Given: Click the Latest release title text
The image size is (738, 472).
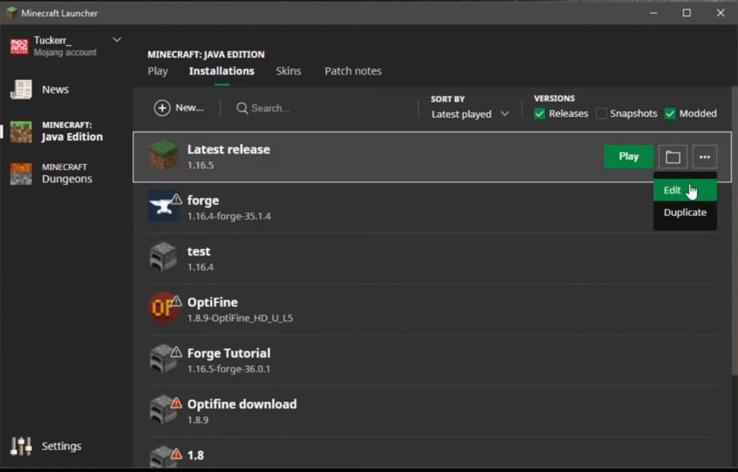Looking at the screenshot, I should pos(229,150).
